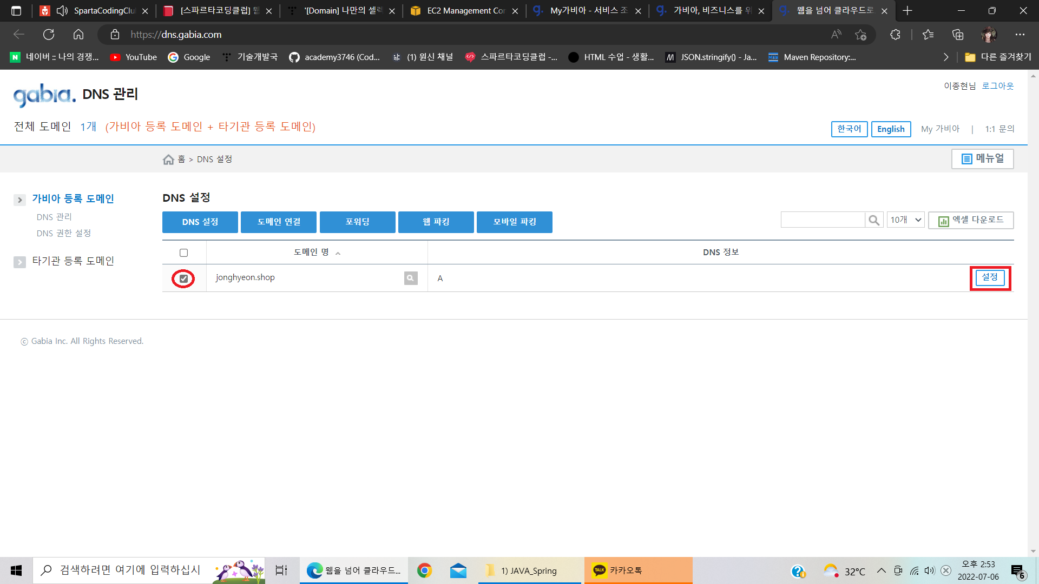Click the gabia logo

tap(44, 95)
